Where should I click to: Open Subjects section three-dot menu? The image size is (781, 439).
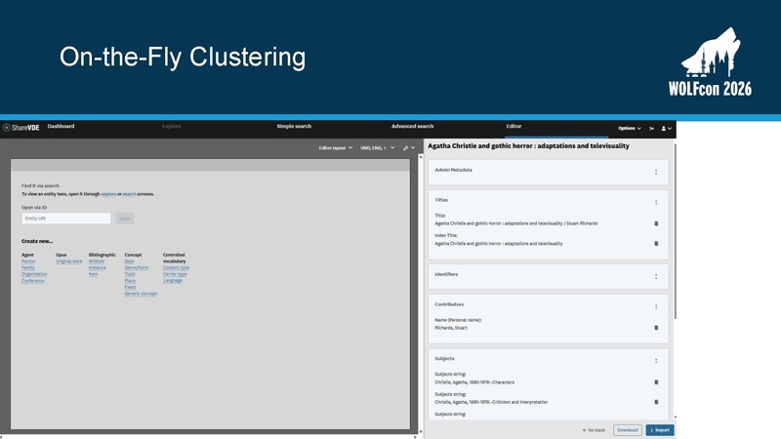tap(656, 361)
